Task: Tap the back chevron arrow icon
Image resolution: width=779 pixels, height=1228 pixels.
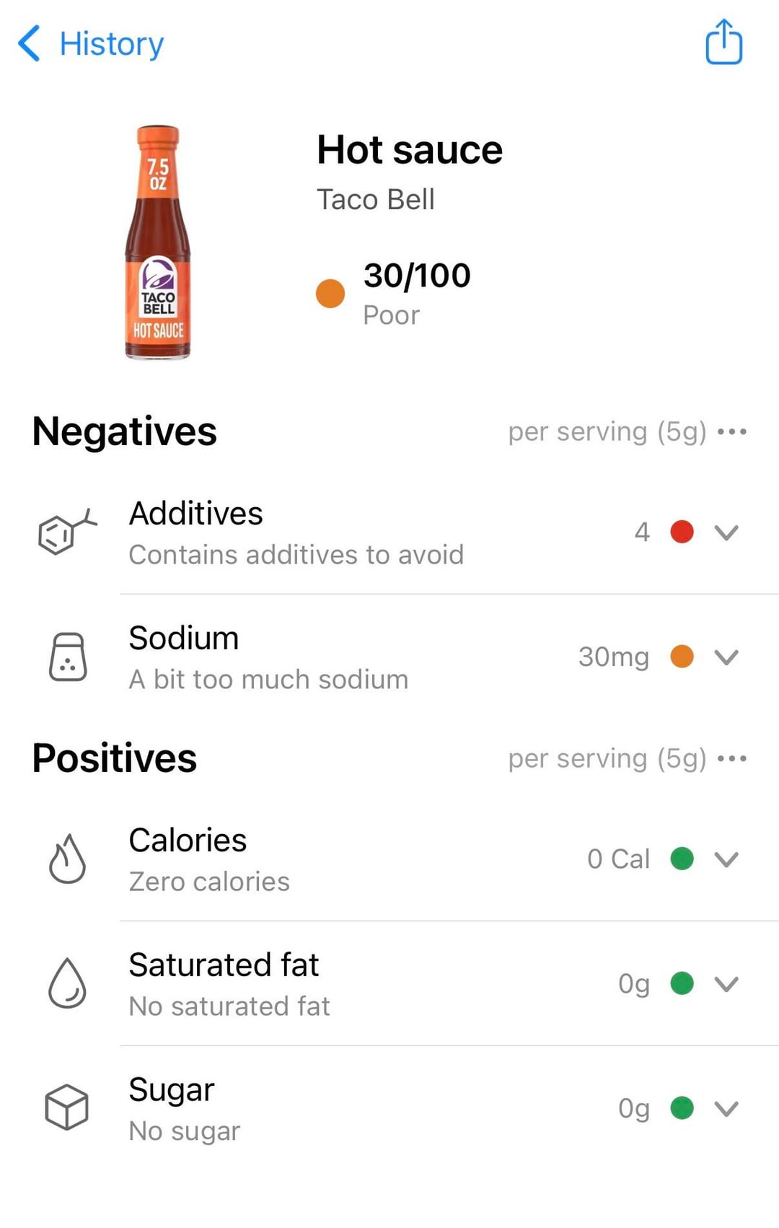Action: point(29,43)
